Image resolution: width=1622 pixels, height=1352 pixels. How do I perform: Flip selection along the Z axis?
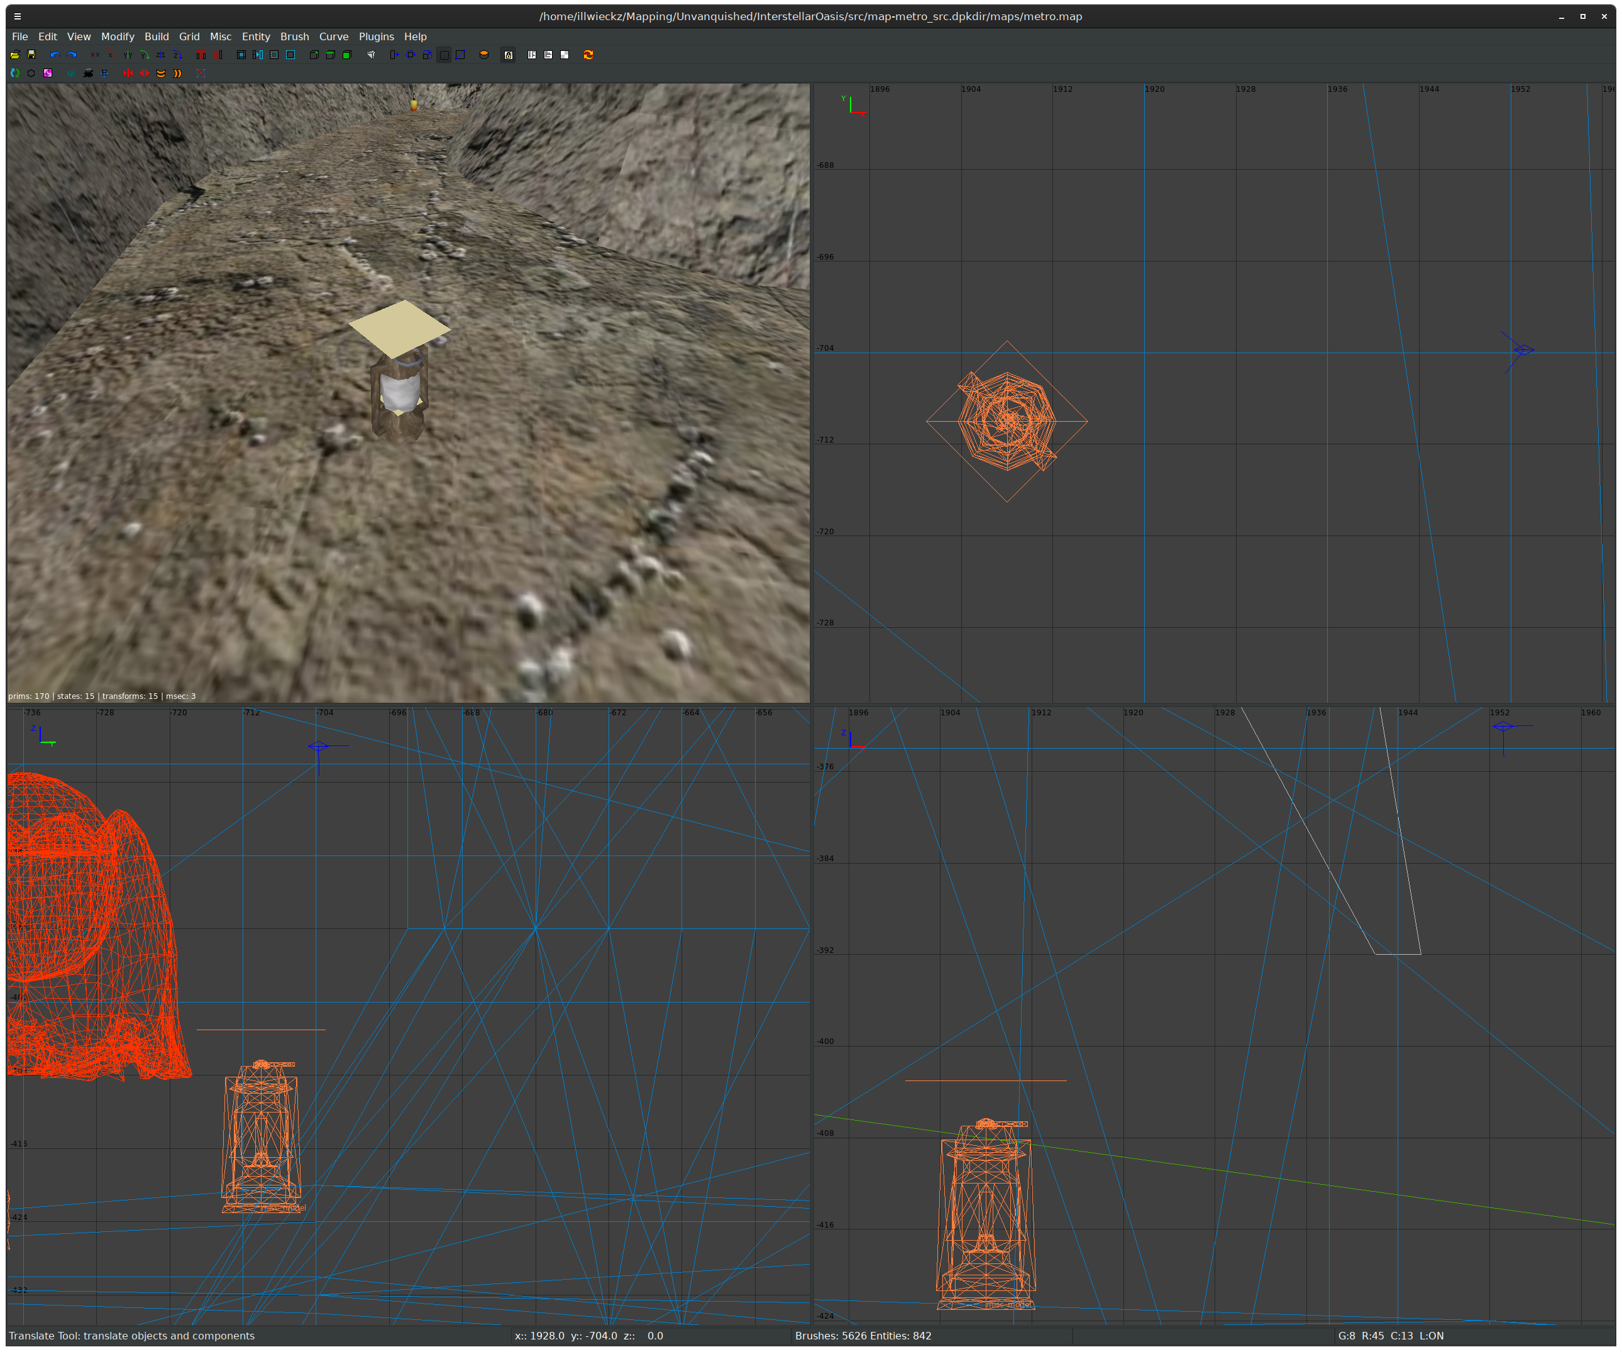tap(161, 55)
